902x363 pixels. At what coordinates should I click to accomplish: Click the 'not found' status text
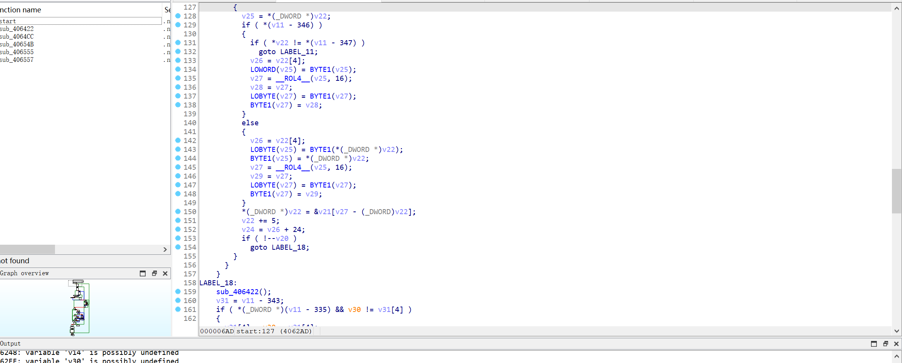(15, 261)
